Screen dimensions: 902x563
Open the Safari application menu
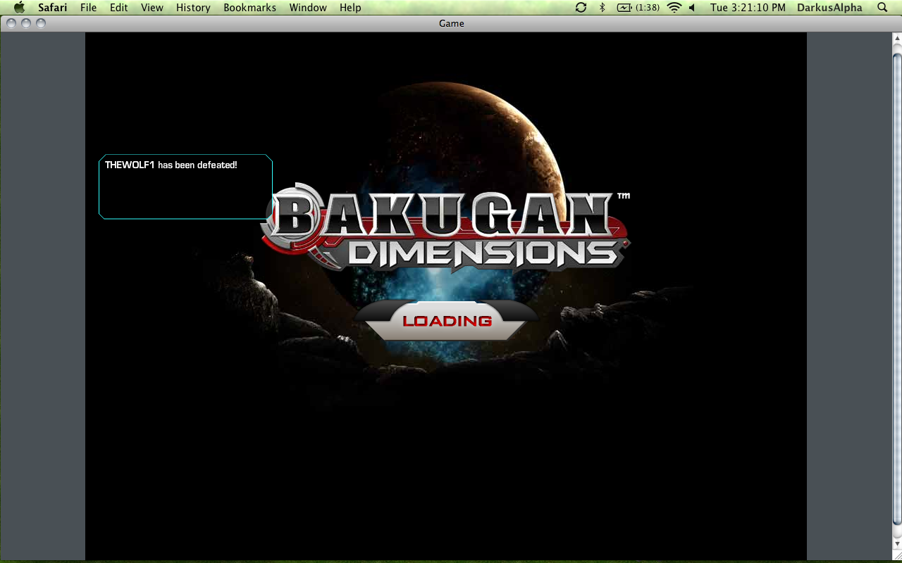pos(53,8)
